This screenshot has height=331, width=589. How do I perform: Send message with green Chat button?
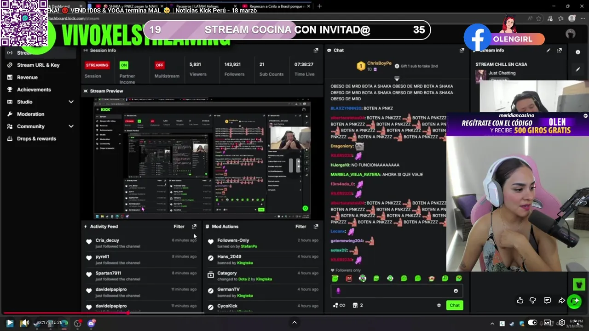click(455, 305)
